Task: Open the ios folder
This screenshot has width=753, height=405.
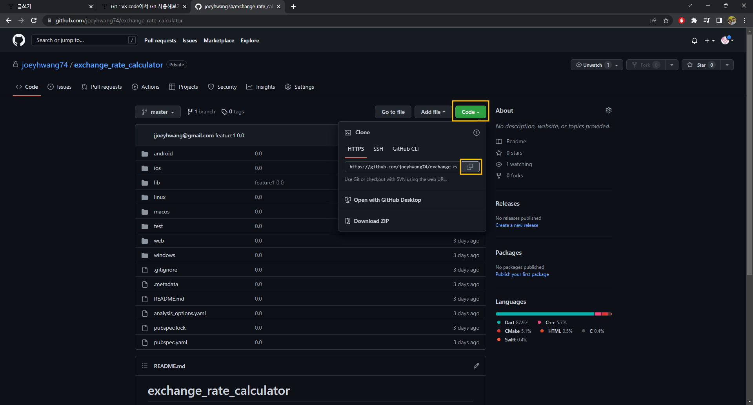Action: click(157, 168)
